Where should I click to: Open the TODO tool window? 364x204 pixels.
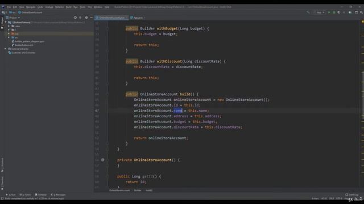click(x=25, y=195)
